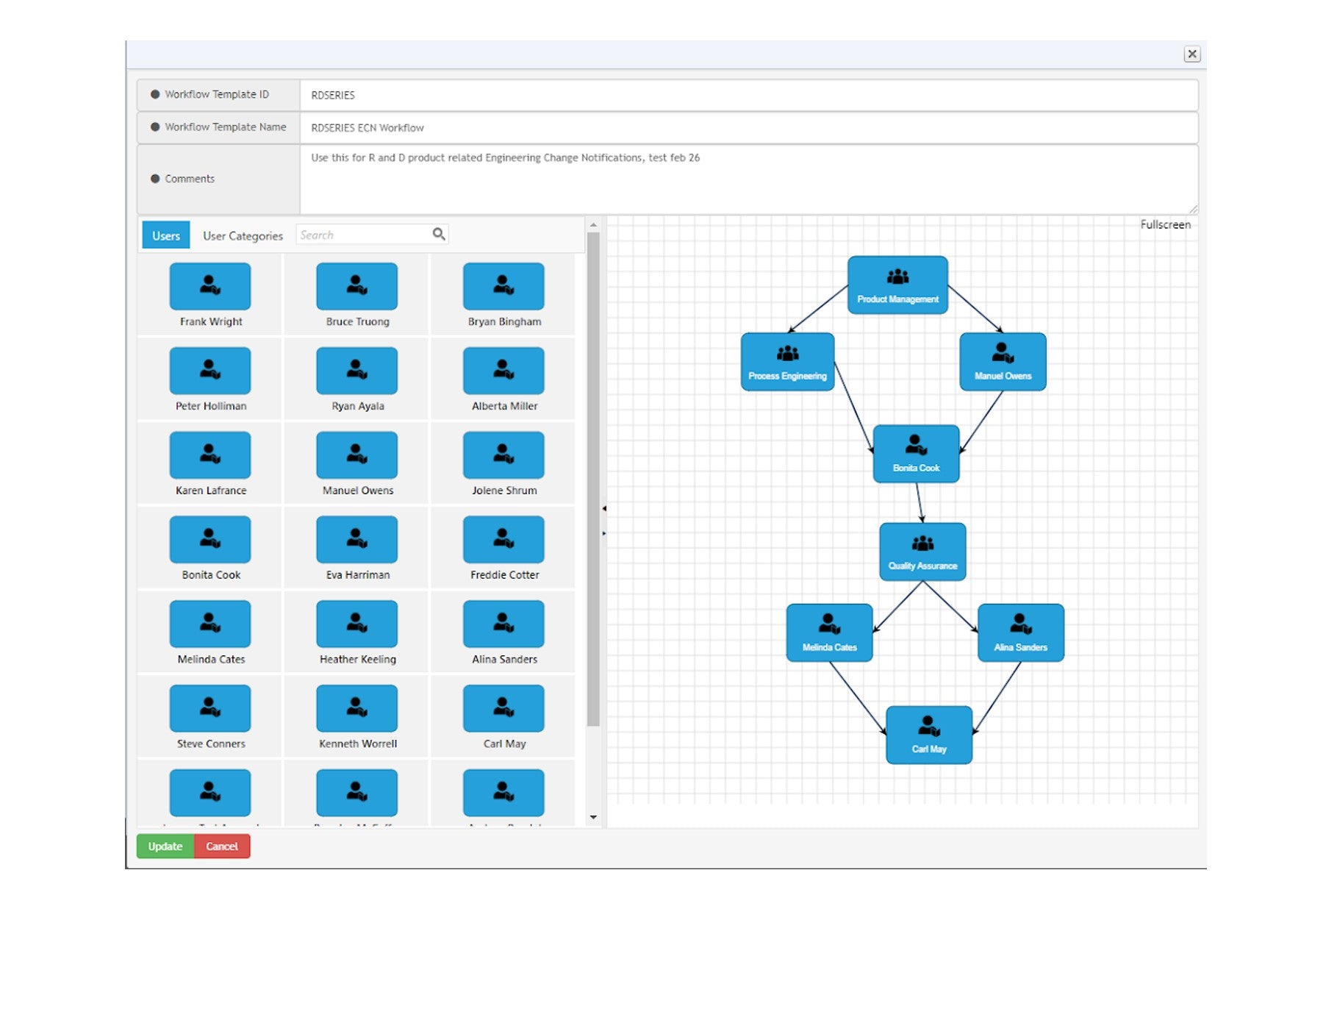Select the Carl May workflow node
The image size is (1323, 1009).
click(929, 735)
